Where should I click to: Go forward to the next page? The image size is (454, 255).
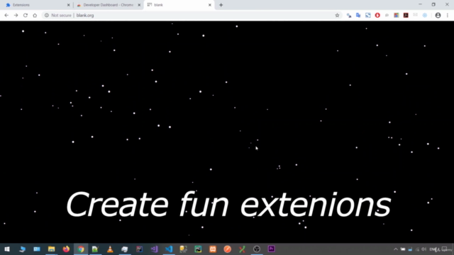(16, 16)
